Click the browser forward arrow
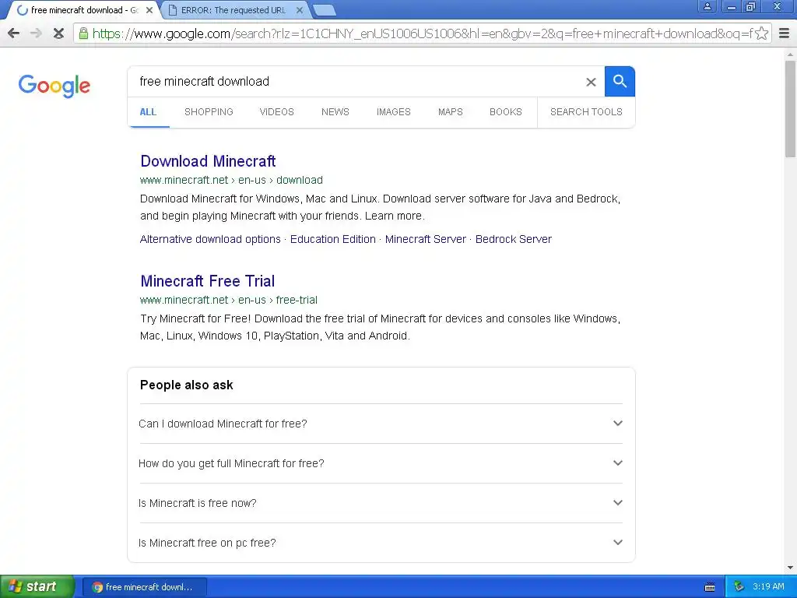The width and height of the screenshot is (797, 598). pyautogui.click(x=36, y=33)
